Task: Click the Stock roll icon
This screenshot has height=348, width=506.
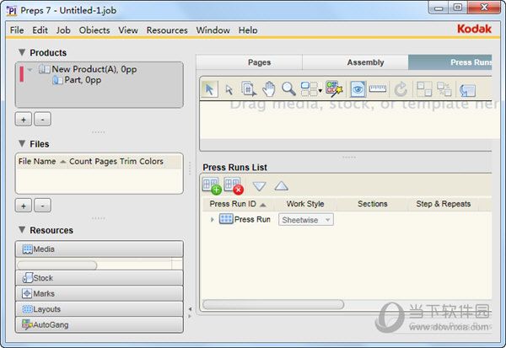Action: pos(28,278)
